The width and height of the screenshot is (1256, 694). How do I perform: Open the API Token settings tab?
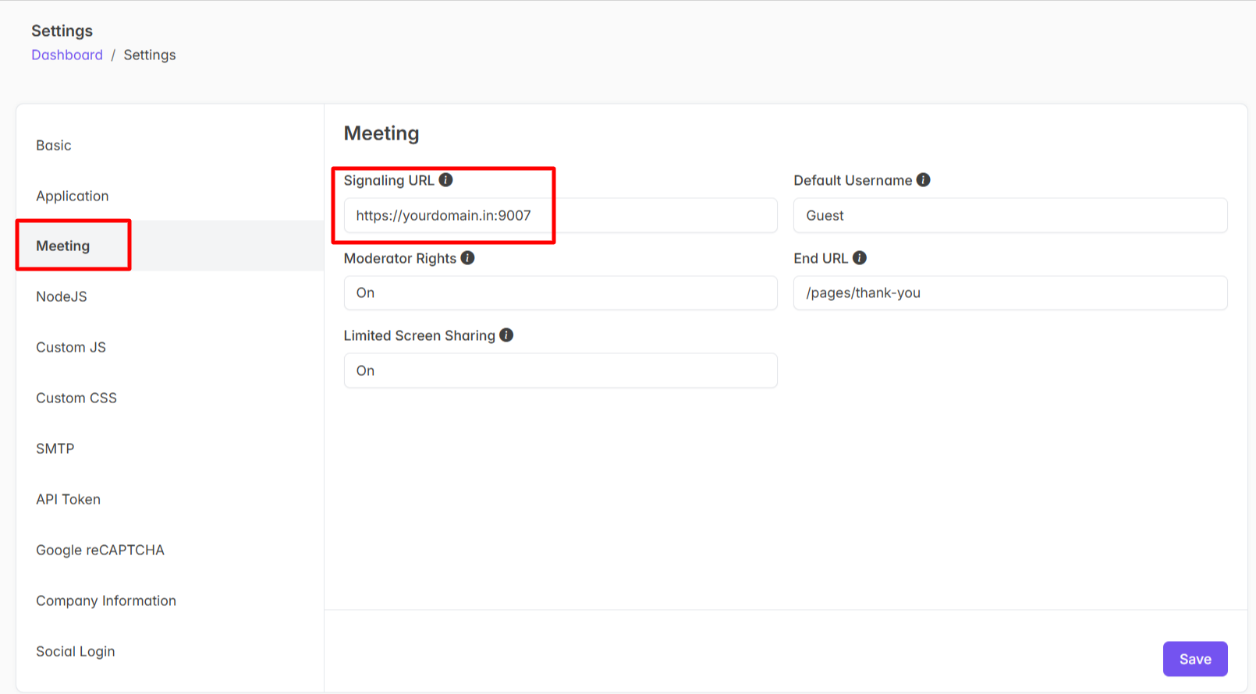(x=69, y=500)
